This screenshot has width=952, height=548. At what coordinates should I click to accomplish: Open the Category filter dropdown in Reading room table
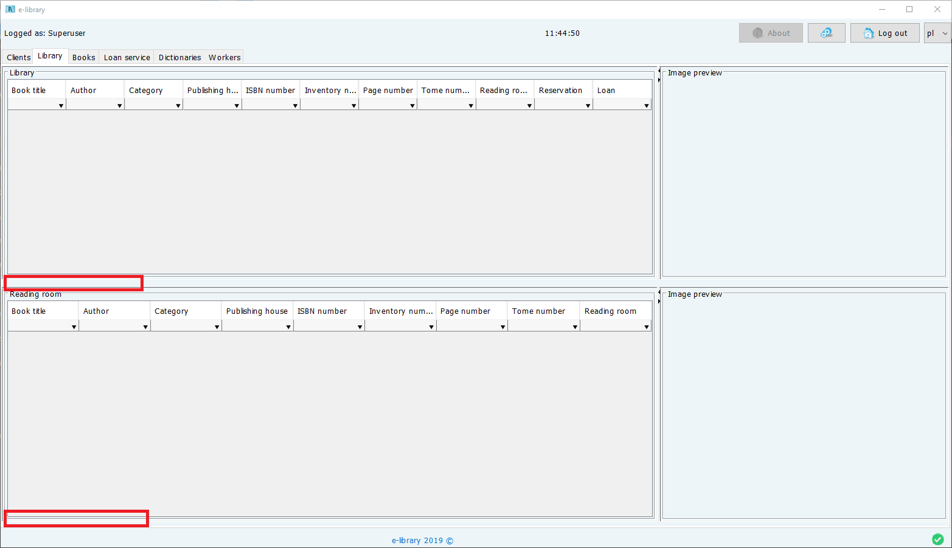[217, 326]
